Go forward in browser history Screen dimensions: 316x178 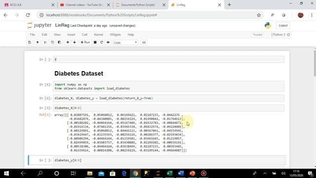17,15
